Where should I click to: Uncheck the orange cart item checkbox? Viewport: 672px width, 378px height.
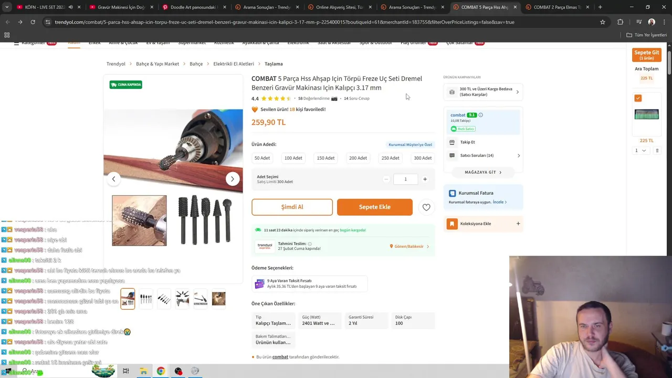[x=638, y=98]
